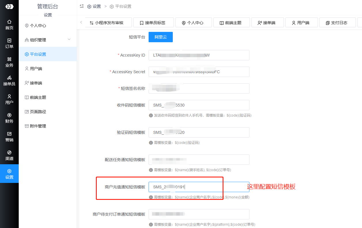Viewport: 362px width, 228px height.
Task: Focus the 商户充值通知短信模板 input field
Action: tap(199, 187)
